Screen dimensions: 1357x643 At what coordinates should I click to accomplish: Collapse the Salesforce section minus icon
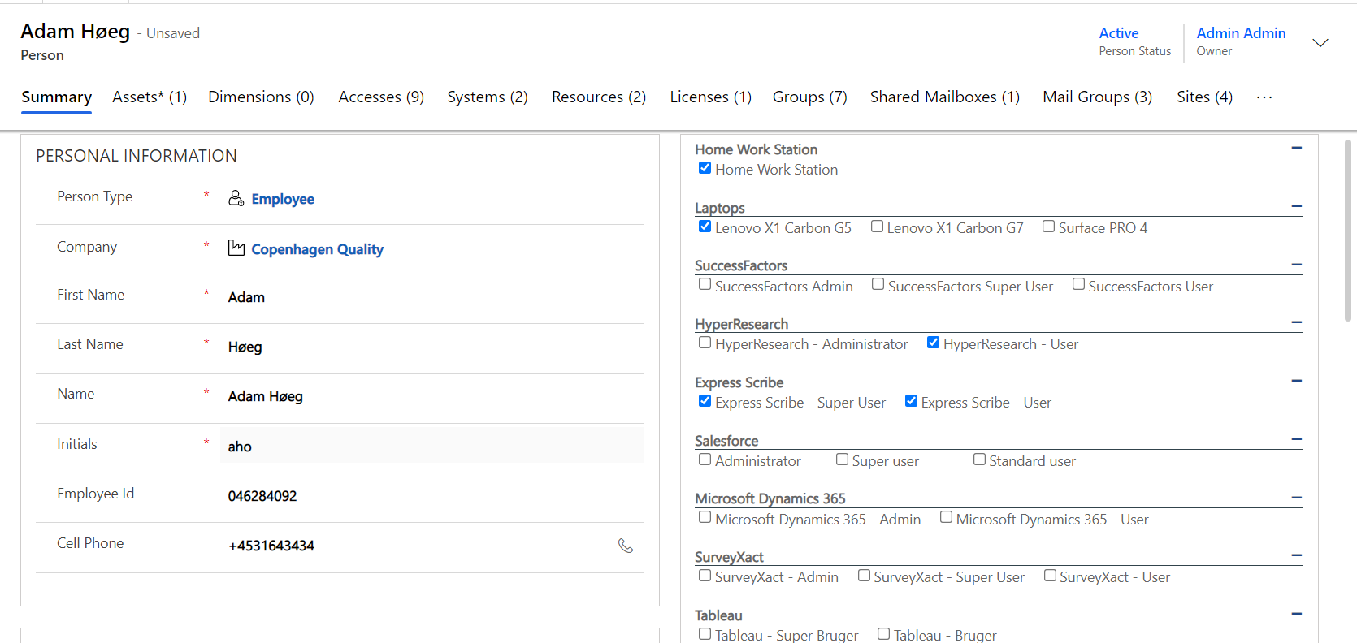pos(1296,440)
